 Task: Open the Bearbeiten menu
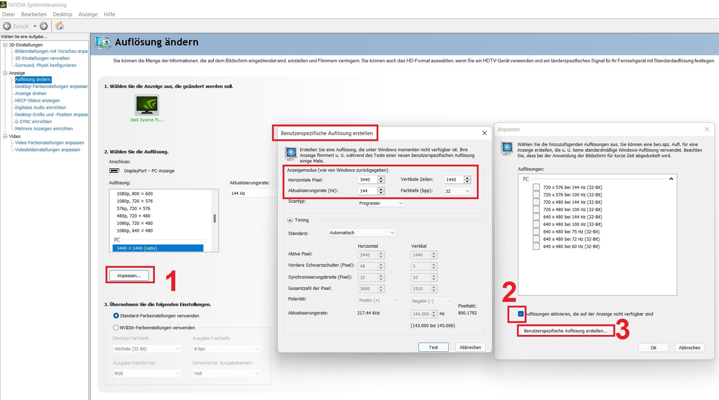pos(34,14)
